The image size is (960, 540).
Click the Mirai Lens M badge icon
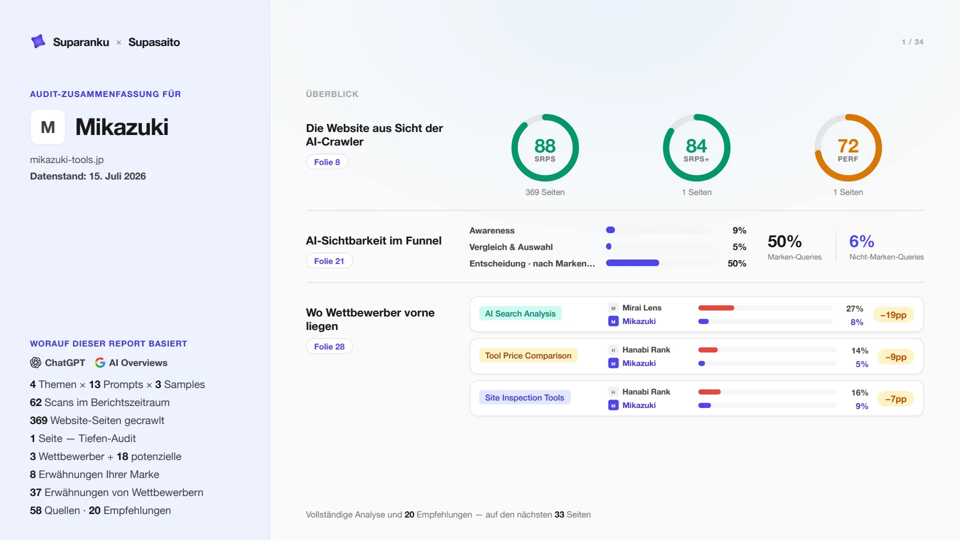pos(613,308)
